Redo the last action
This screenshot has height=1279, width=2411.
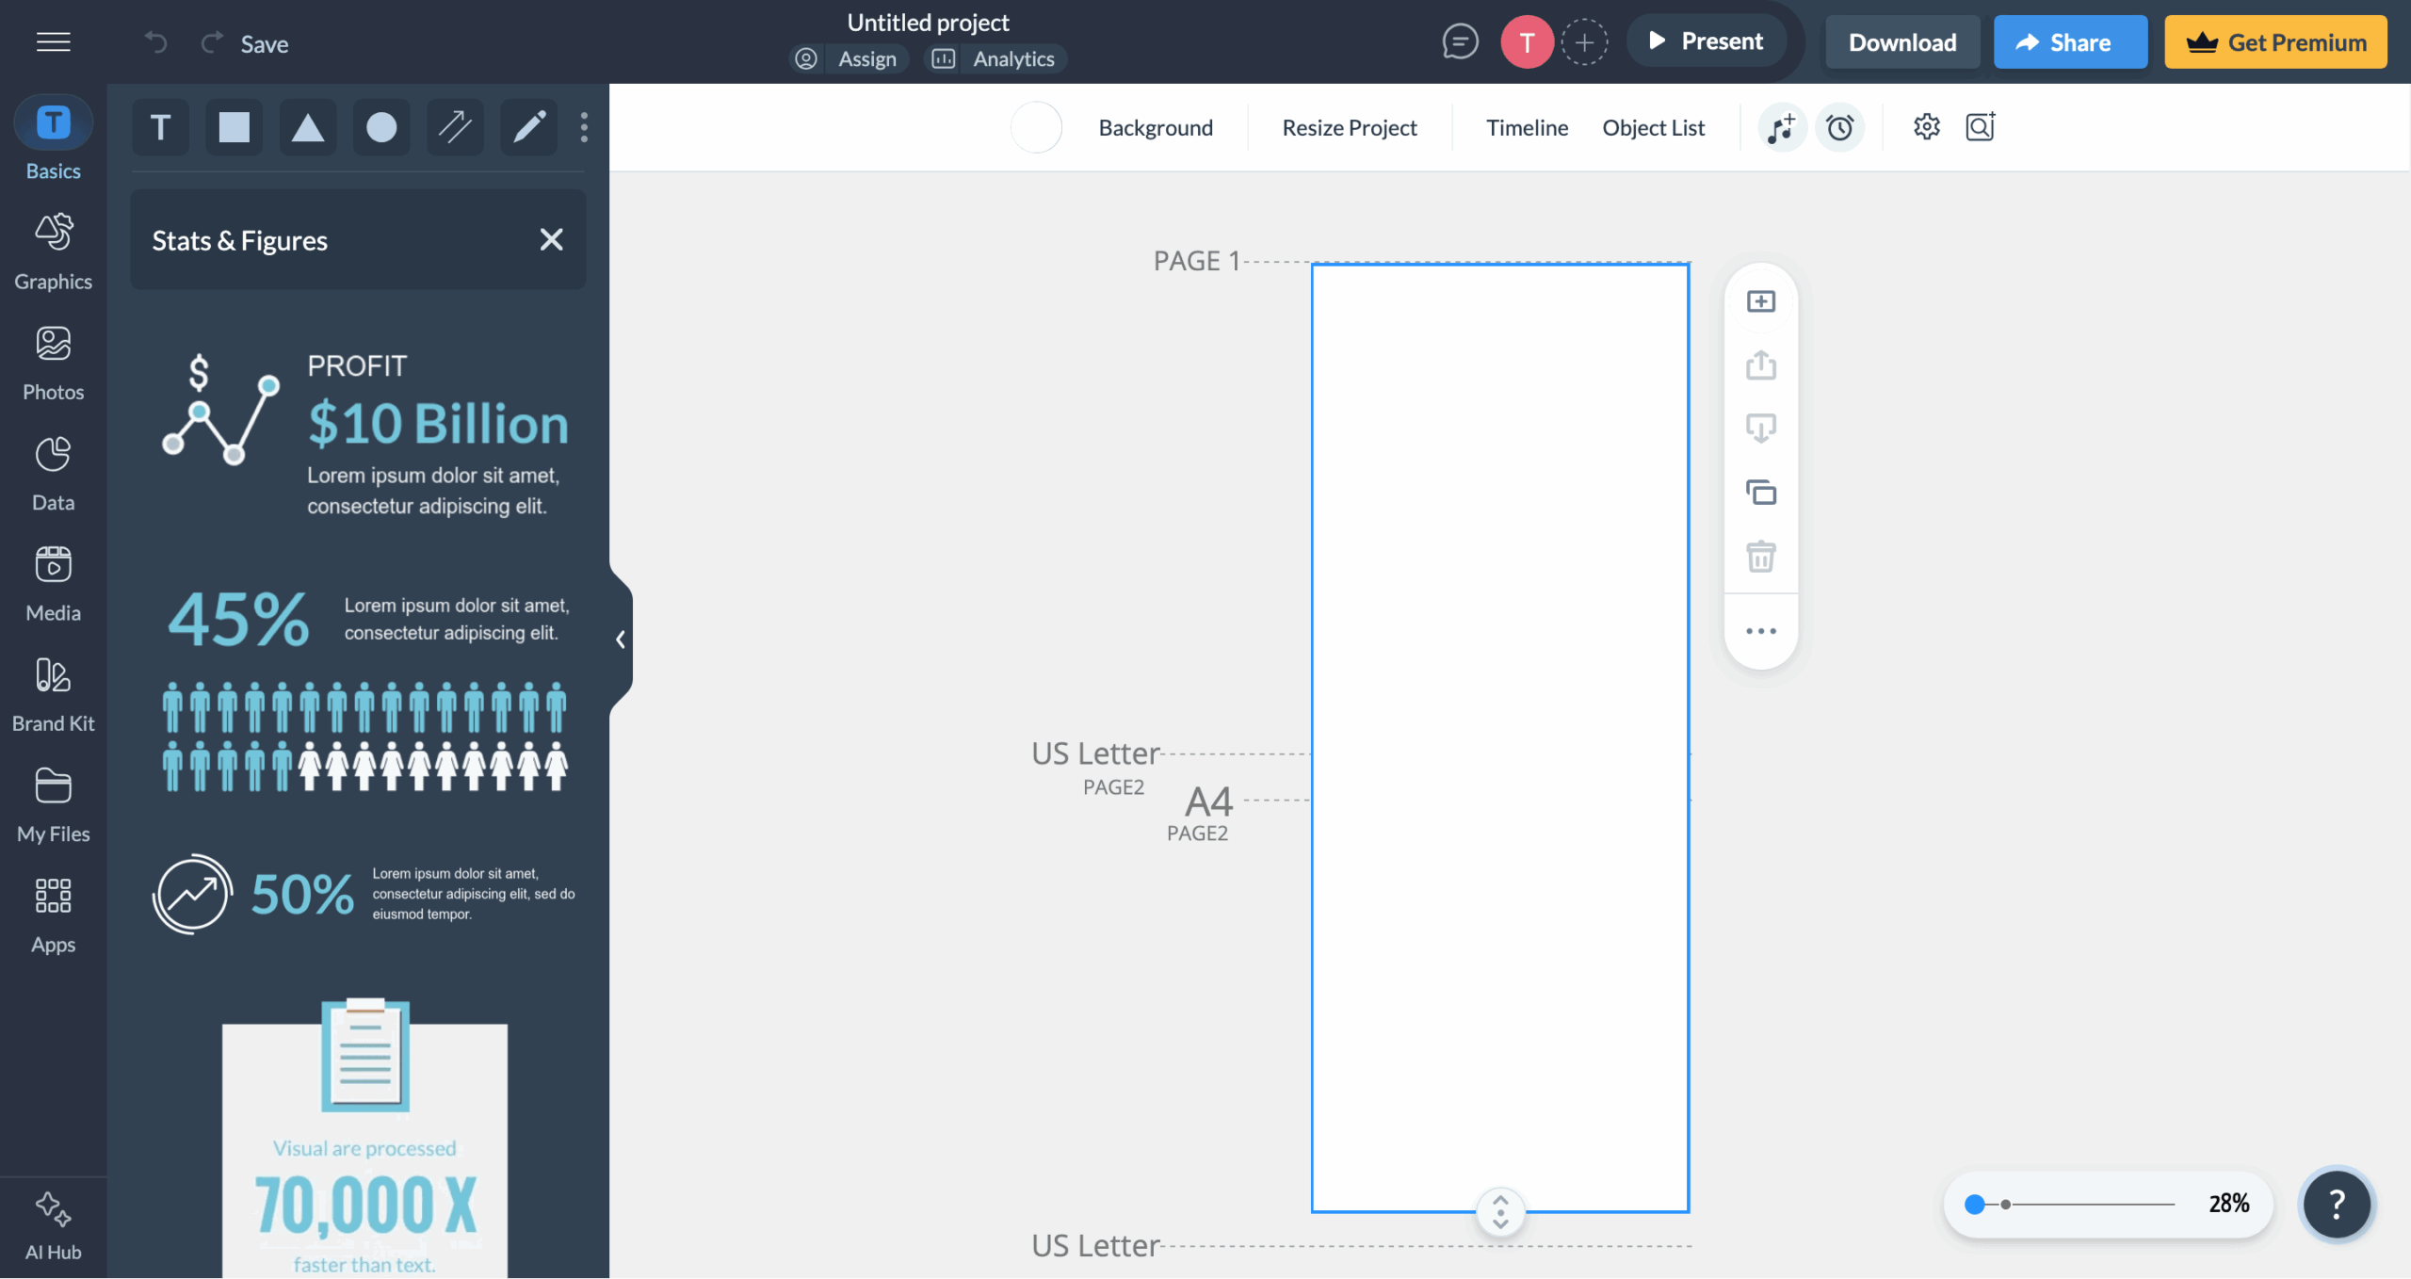pyautogui.click(x=212, y=42)
